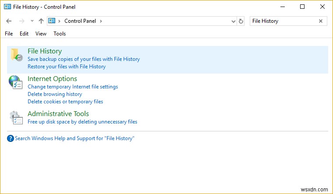
Task: Click the Administrative Tools gear icon
Action: tap(15, 117)
